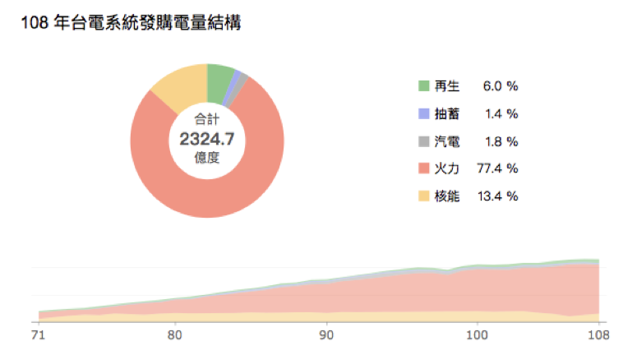
Task: Click the 6.0 % value
Action: 501,85
